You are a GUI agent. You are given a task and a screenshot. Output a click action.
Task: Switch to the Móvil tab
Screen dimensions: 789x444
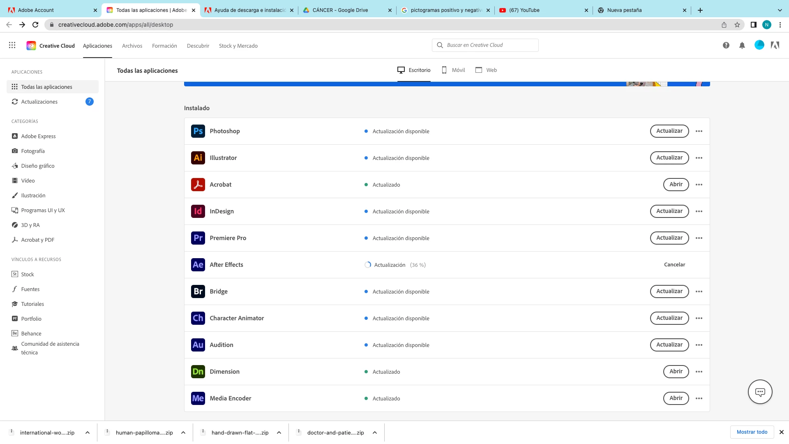453,70
